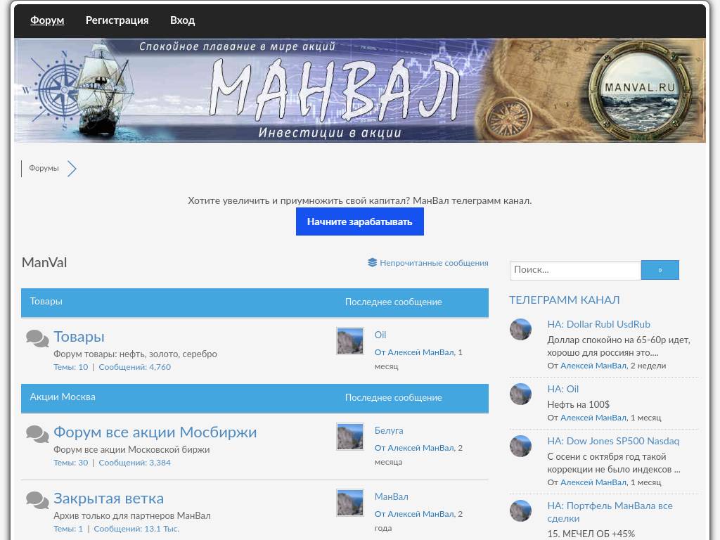Viewport: 720px width, 540px height.
Task: Open the HA: Dollar Rubl UsdRub telegram post
Action: click(598, 325)
